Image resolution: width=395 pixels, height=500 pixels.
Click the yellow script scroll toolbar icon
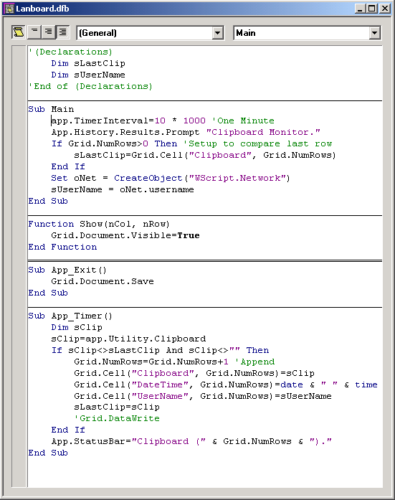pos(19,32)
